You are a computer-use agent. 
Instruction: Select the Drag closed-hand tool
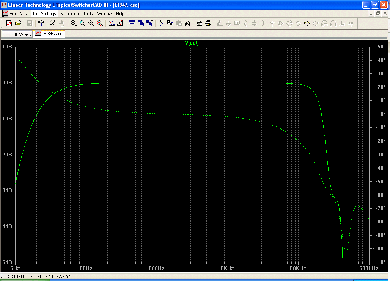pos(298,23)
